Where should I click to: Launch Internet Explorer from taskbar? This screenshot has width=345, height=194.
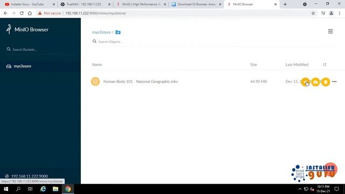(x=43, y=189)
